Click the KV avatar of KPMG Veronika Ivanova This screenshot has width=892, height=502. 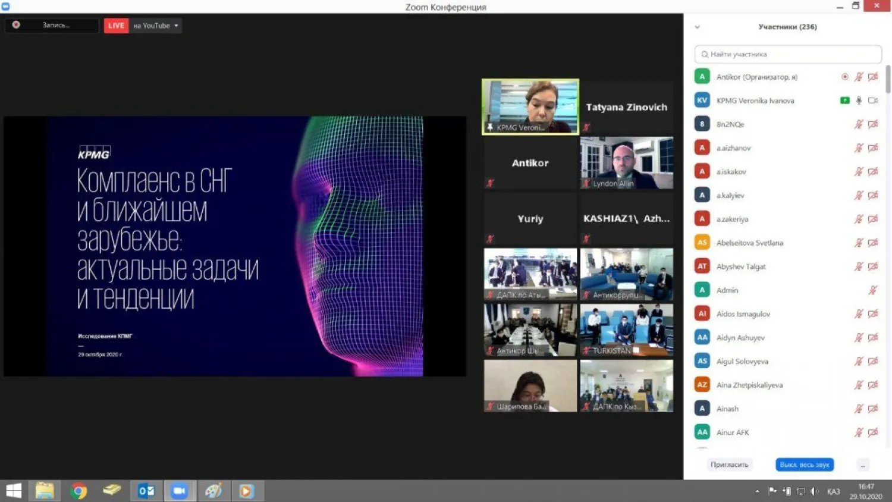click(x=702, y=100)
